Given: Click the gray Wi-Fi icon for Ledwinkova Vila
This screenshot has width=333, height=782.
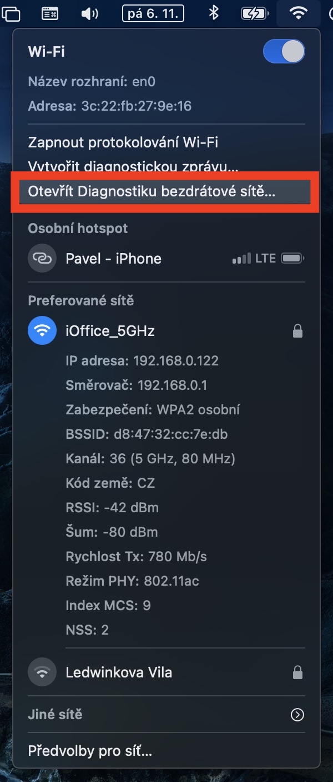Looking at the screenshot, I should (42, 672).
